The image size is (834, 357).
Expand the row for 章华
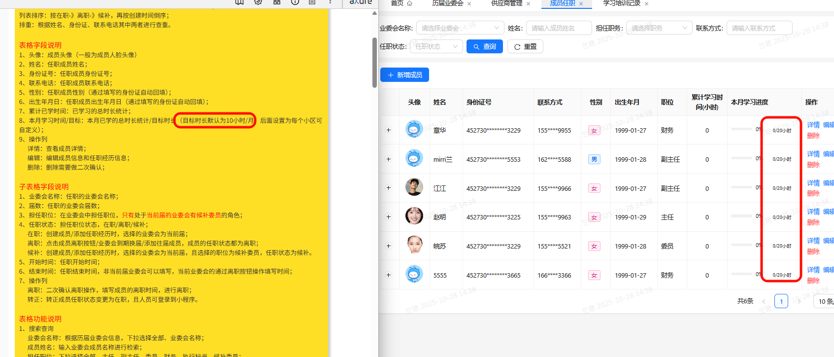[x=388, y=130]
